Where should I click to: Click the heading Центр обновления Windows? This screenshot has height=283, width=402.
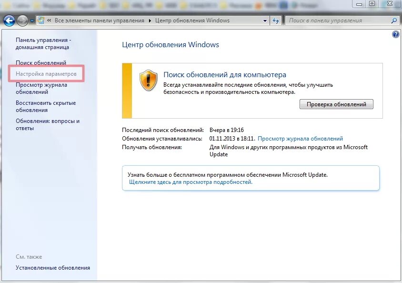coord(171,45)
